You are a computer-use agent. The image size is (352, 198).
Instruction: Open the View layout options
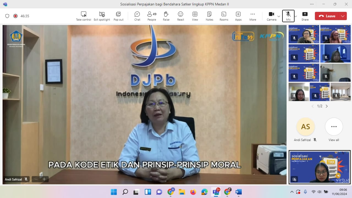(x=195, y=16)
